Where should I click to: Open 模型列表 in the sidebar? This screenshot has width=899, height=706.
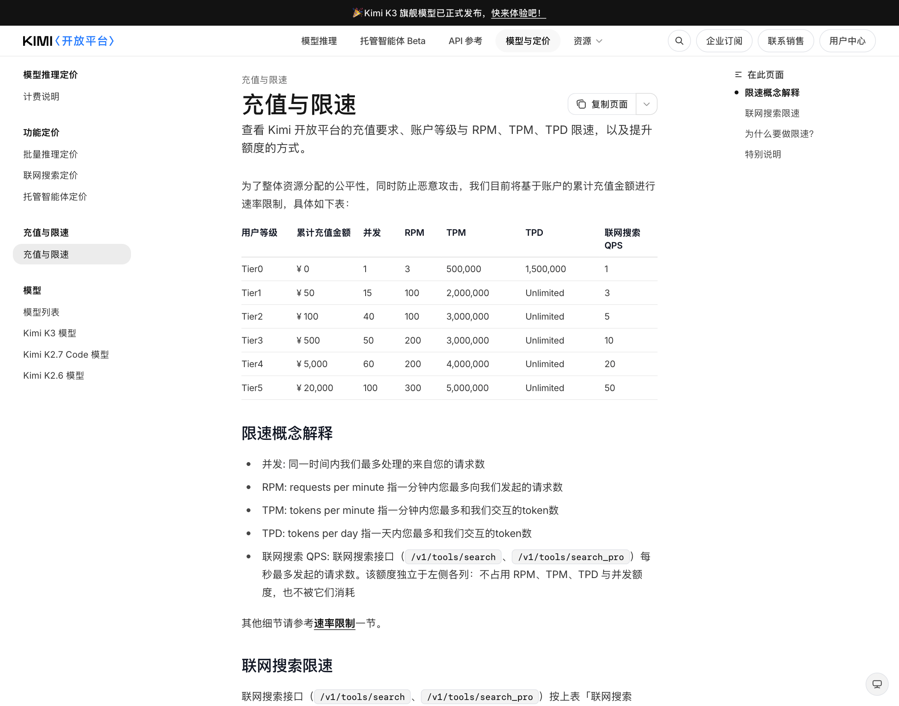coord(42,312)
